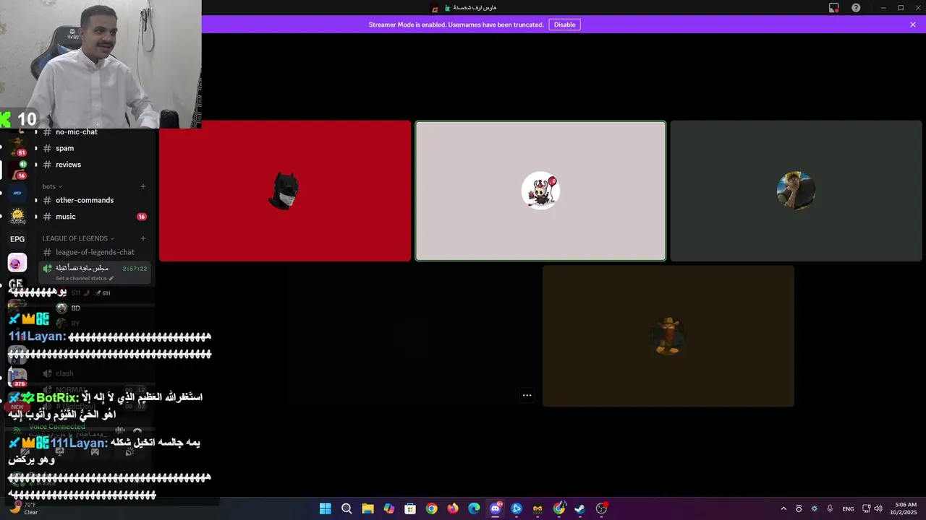Switch to Discord in the taskbar

click(496, 508)
